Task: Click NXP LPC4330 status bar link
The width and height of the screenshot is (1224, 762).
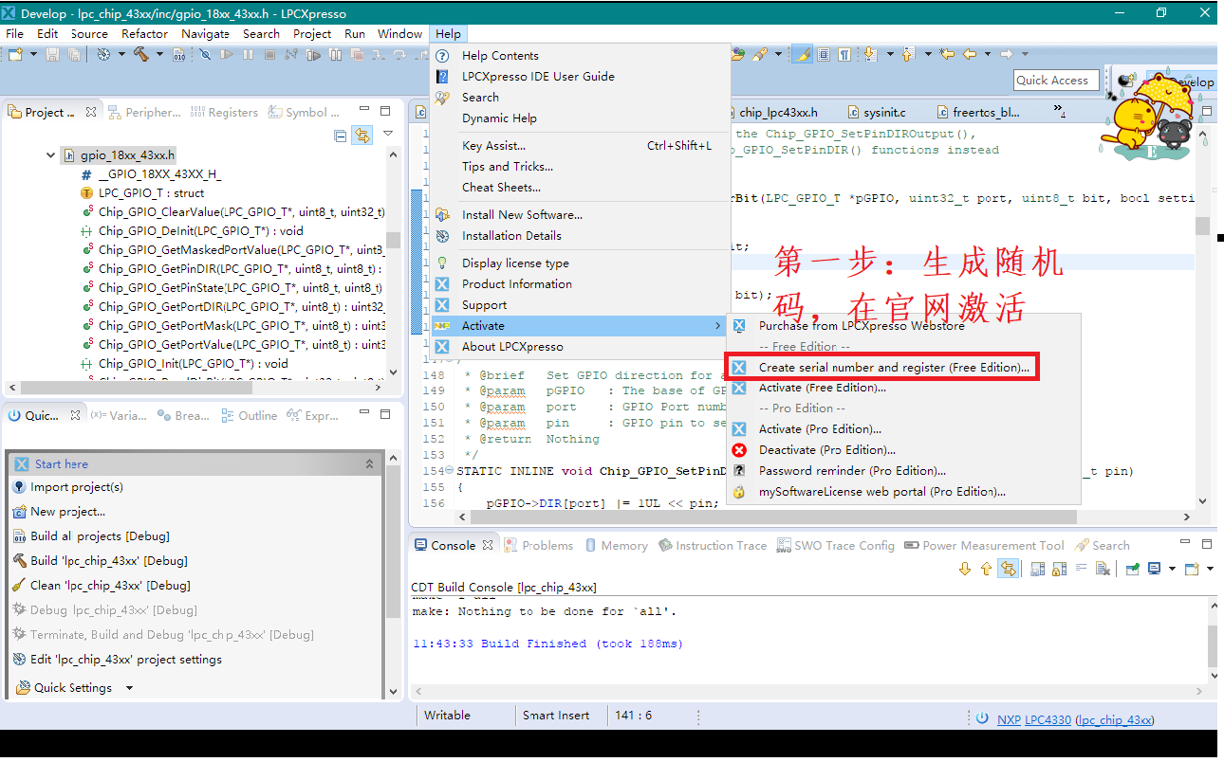Action: coord(1034,720)
